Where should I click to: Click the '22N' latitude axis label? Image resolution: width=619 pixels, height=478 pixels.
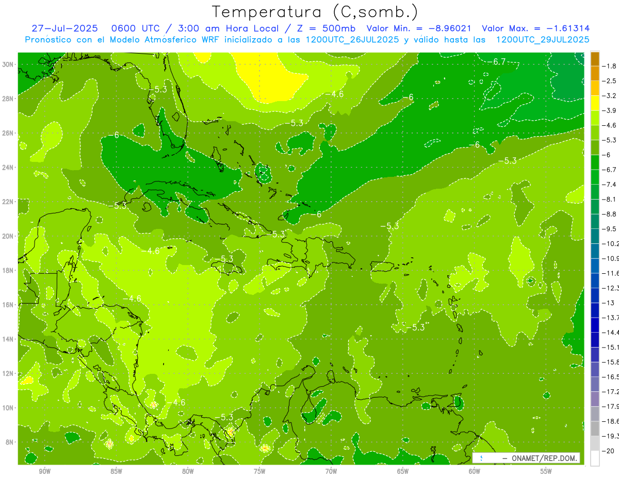pos(8,202)
